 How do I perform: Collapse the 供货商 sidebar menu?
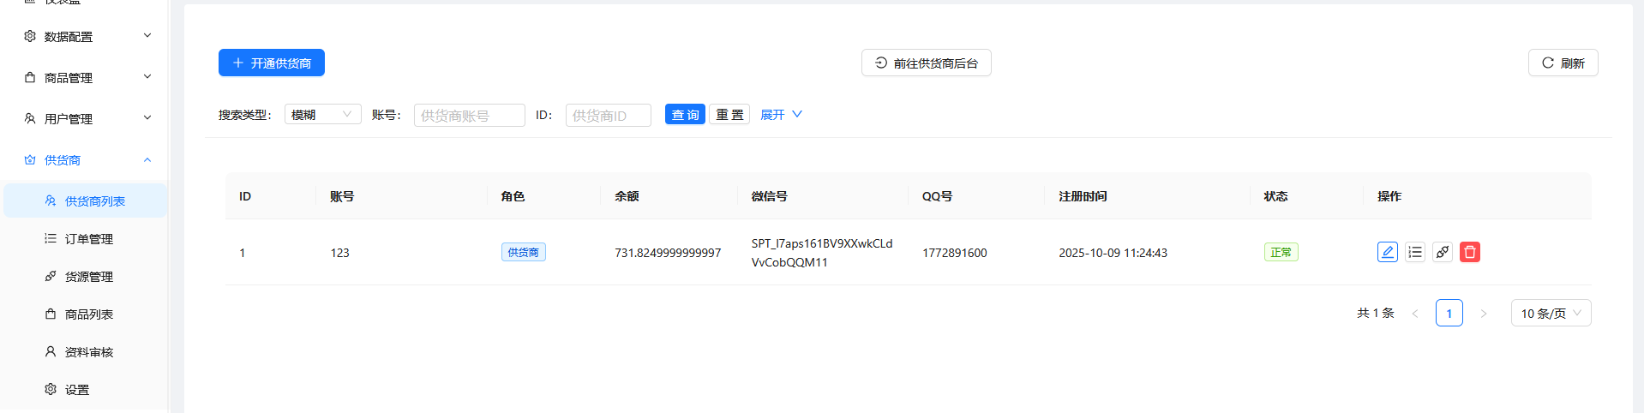point(86,160)
